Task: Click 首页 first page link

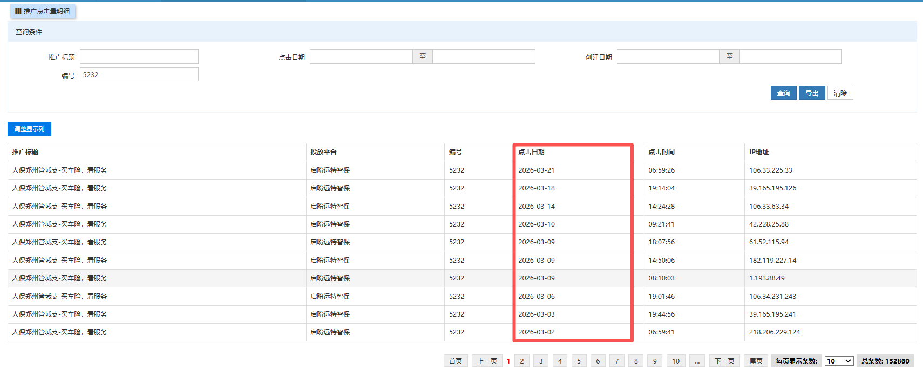Action: [456, 361]
